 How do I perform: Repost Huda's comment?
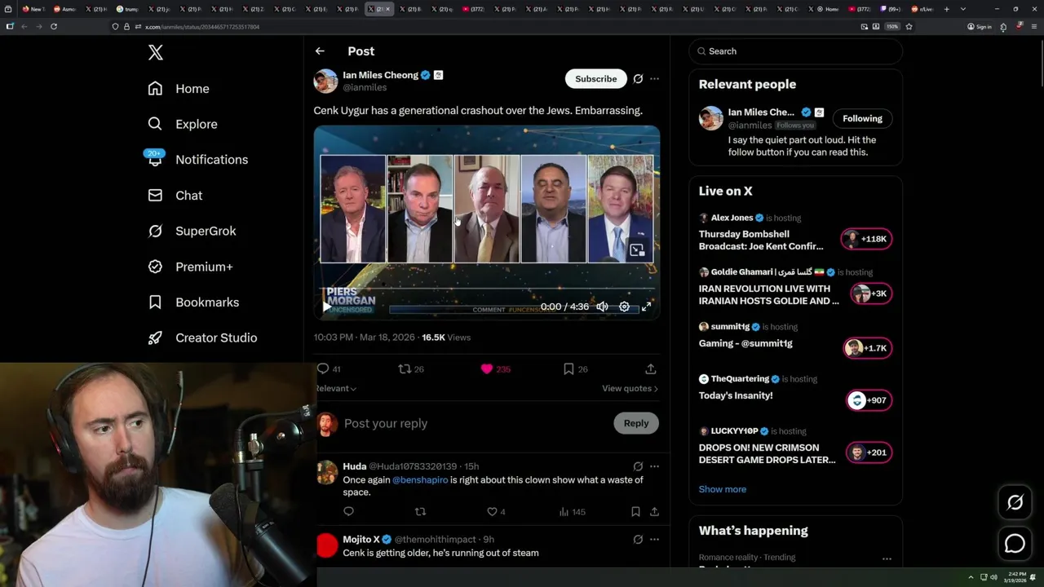click(x=421, y=512)
